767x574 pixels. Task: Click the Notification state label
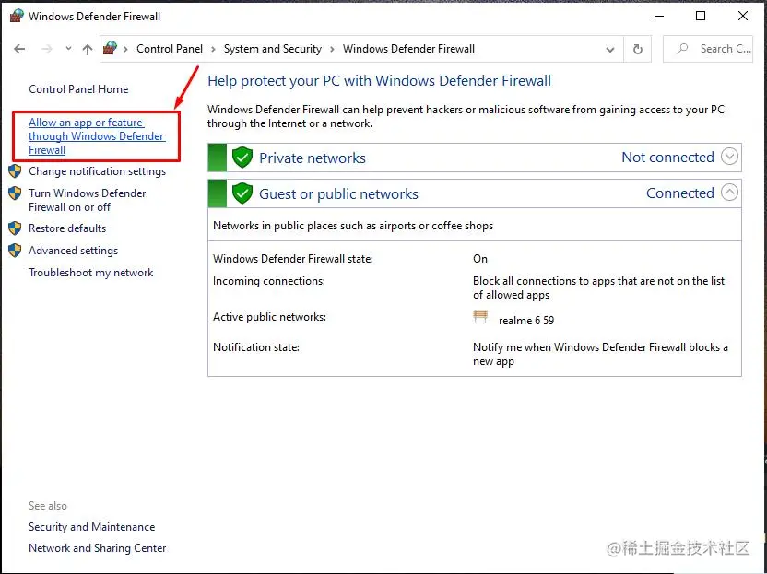tap(256, 347)
